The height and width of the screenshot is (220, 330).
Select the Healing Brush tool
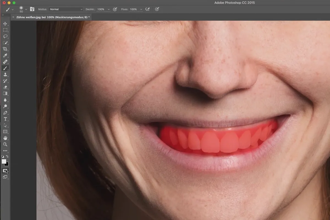coord(5,62)
